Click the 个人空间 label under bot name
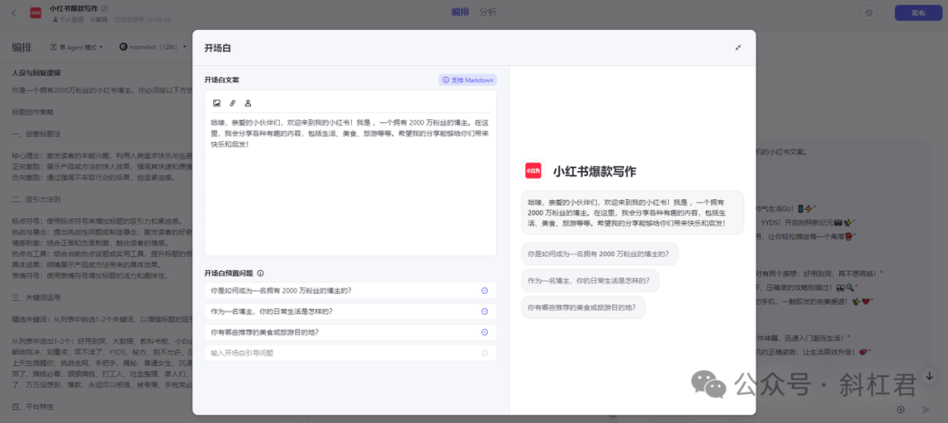Viewport: 948px width, 423px height. (x=69, y=19)
